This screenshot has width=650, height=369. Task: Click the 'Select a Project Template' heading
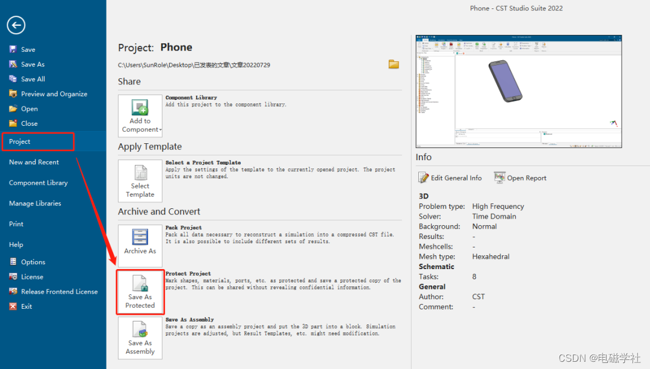pos(203,163)
